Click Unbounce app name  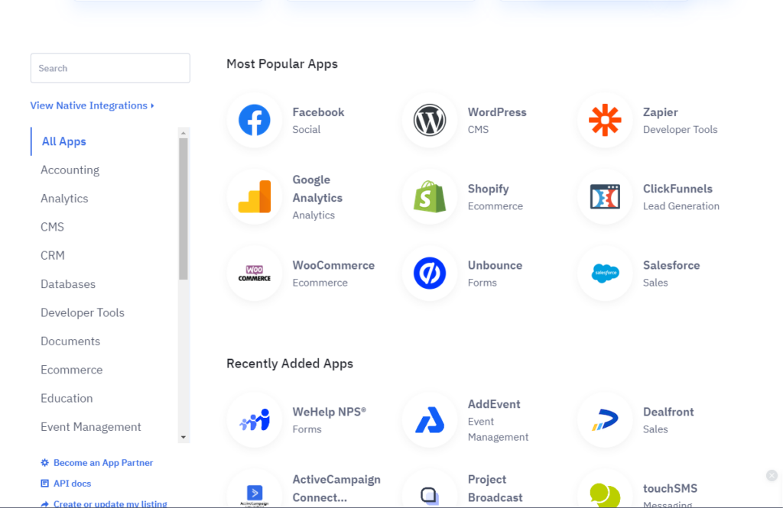click(495, 266)
